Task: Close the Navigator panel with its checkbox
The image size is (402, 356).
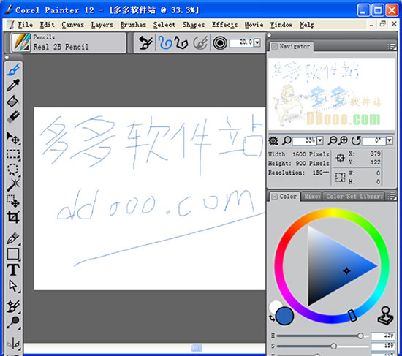Action: [x=274, y=47]
